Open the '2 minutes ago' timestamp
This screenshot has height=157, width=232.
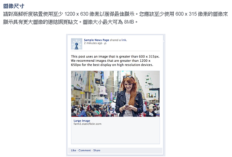pyautogui.click(x=93, y=43)
